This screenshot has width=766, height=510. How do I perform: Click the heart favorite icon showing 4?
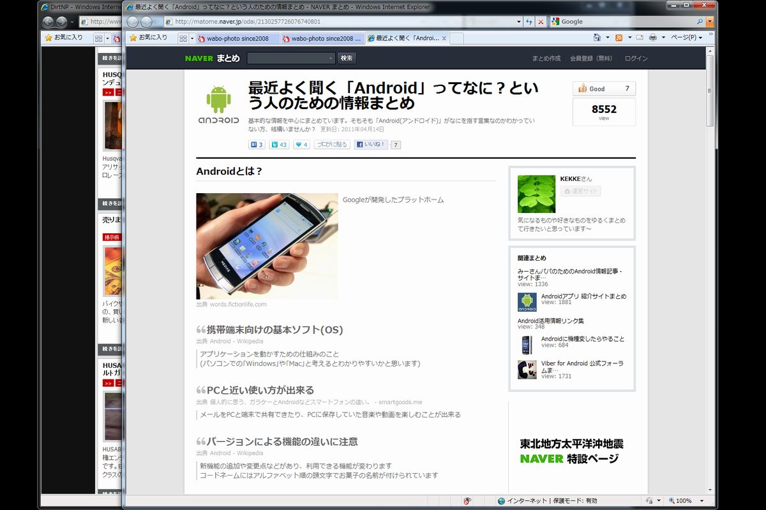[301, 145]
